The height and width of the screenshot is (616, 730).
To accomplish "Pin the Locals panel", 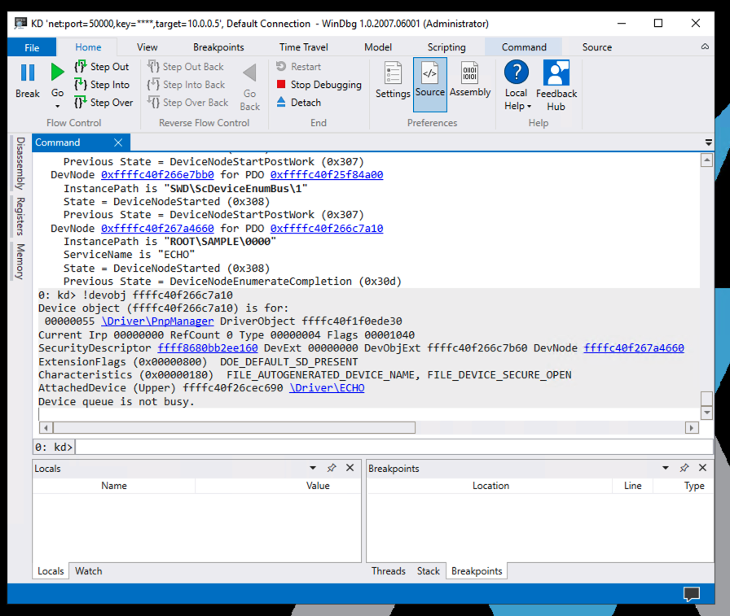I will point(332,469).
